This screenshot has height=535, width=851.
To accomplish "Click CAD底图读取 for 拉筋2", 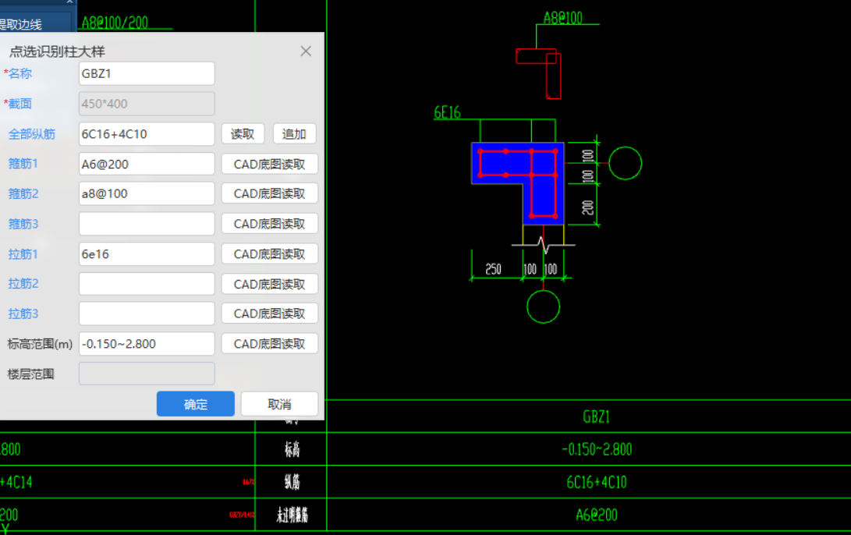I will click(269, 284).
